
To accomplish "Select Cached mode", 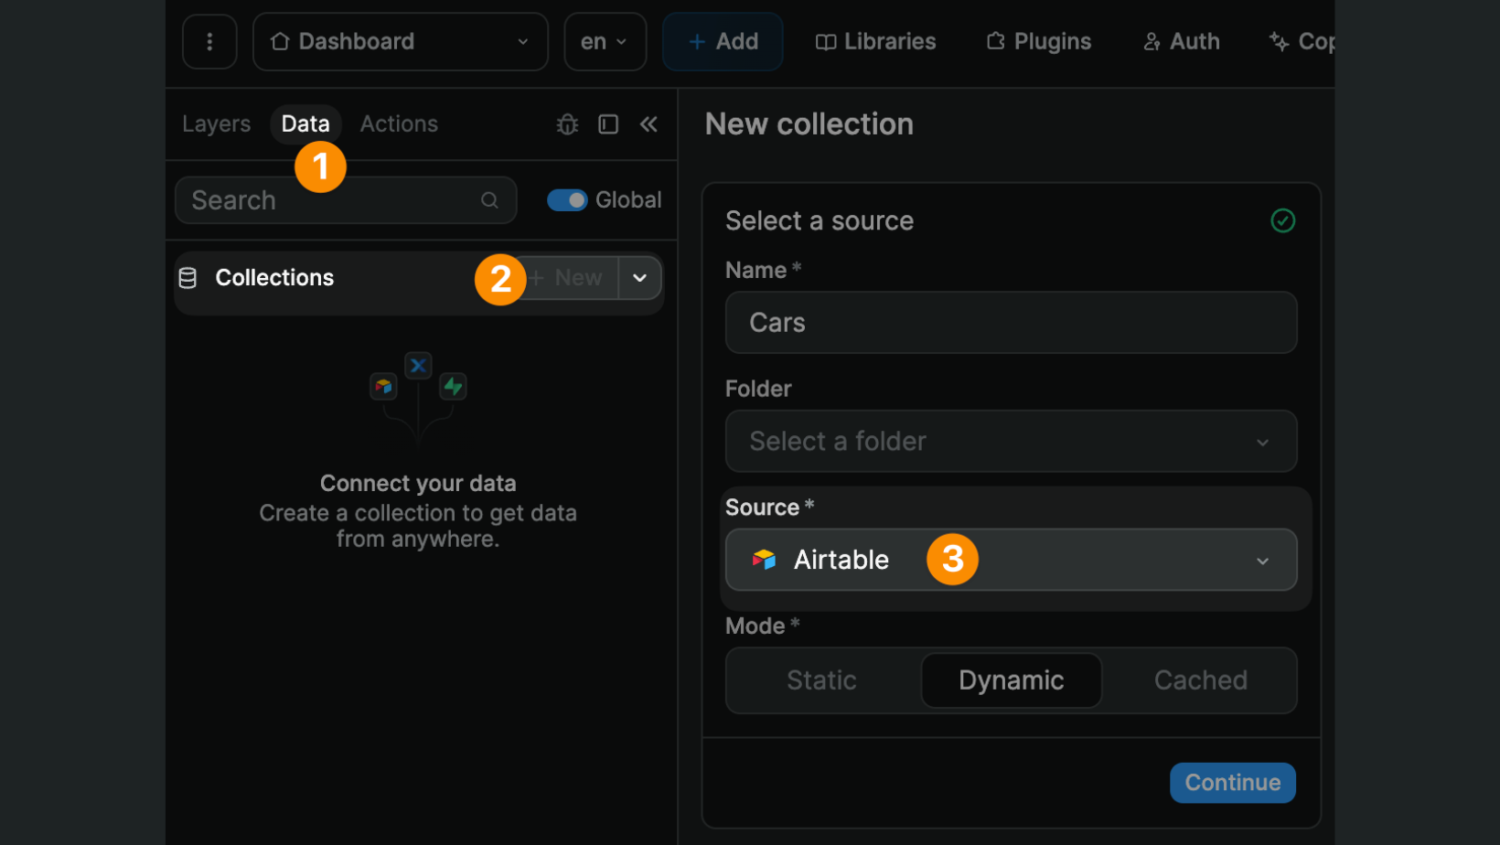I will tap(1201, 679).
